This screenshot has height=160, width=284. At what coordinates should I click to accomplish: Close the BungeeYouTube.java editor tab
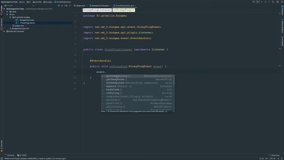click(x=110, y=6)
